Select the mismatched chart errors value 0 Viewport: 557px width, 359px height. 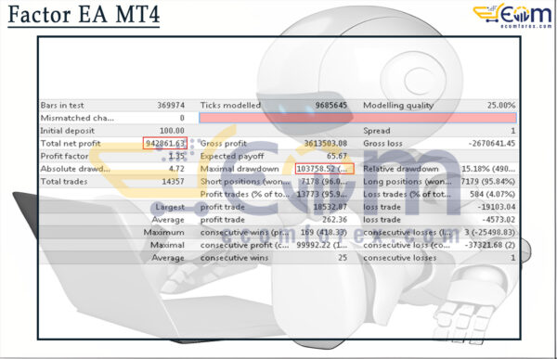click(x=182, y=118)
